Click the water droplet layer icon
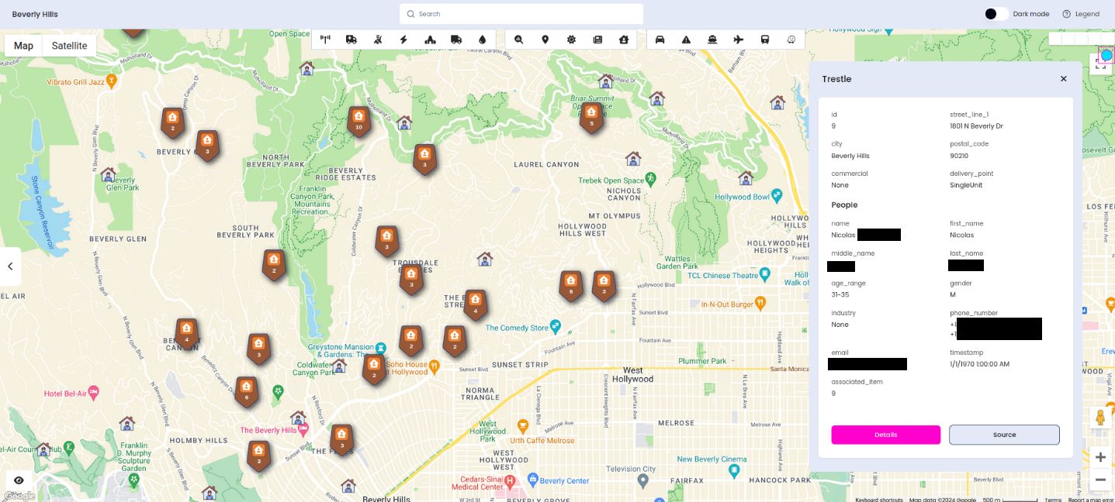 (483, 40)
